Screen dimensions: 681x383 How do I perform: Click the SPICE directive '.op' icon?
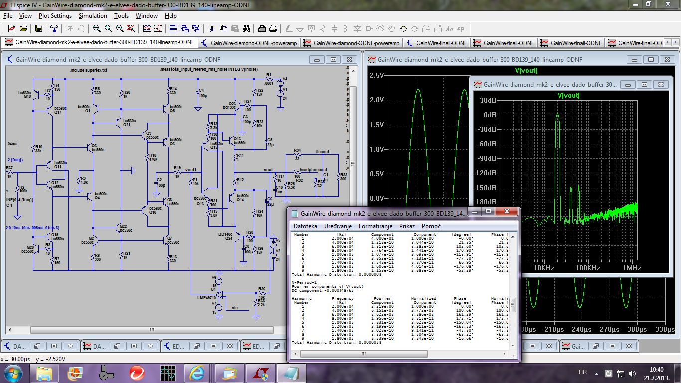click(461, 28)
